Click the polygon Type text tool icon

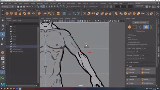[54, 13]
